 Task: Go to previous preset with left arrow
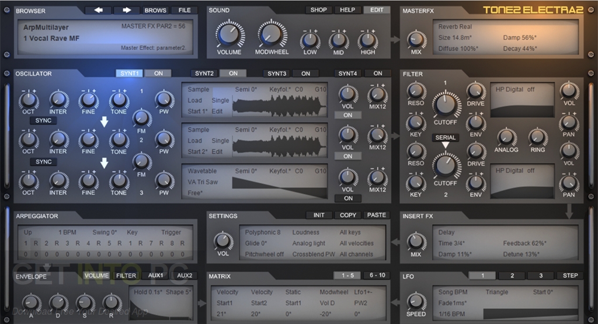(98, 11)
